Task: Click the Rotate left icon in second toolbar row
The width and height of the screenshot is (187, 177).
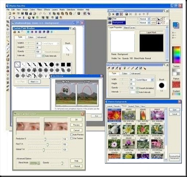Action: click(10, 18)
